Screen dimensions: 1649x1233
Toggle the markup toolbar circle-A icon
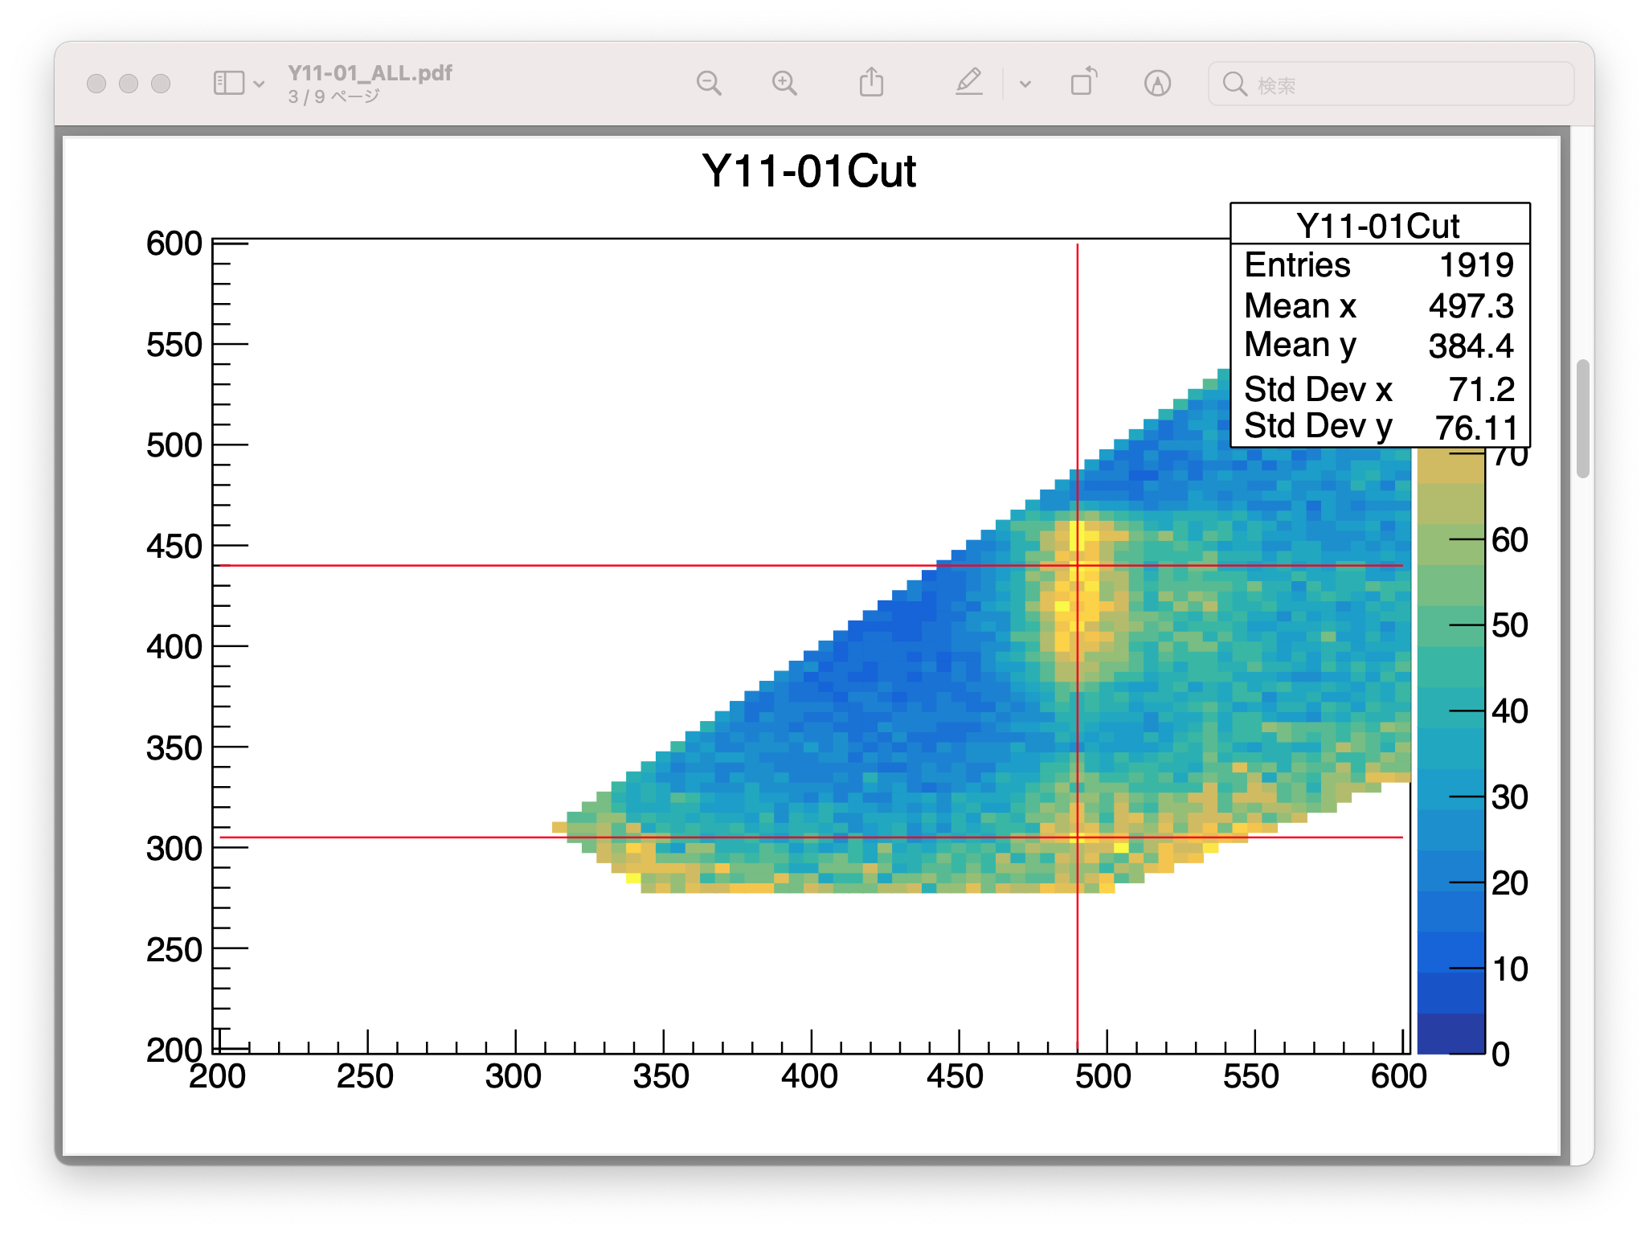click(x=1157, y=83)
